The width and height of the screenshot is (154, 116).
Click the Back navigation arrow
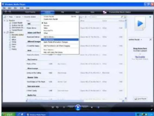click(x=6, y=12)
